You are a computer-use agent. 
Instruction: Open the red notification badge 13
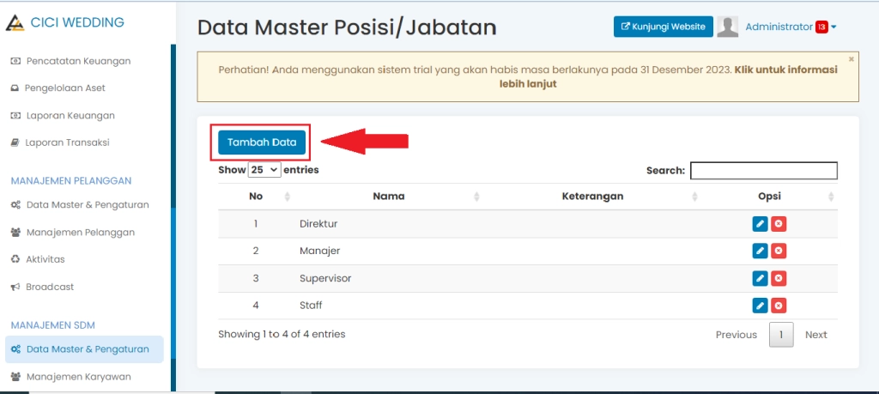tap(821, 27)
